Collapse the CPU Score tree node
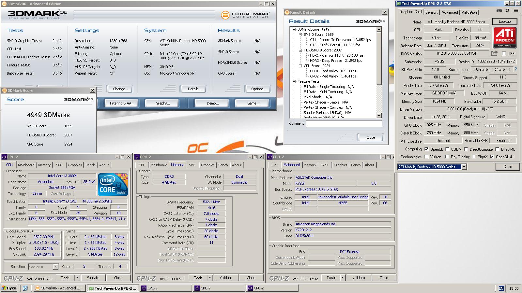This screenshot has height=293, width=522. [300, 66]
